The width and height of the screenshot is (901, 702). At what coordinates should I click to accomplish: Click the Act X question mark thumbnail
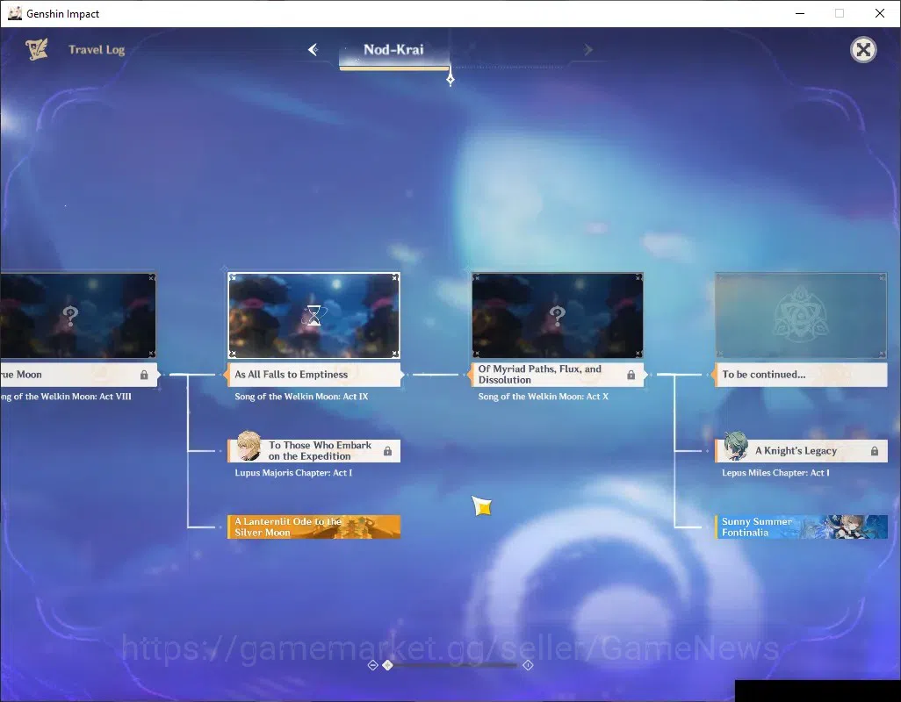tap(558, 315)
